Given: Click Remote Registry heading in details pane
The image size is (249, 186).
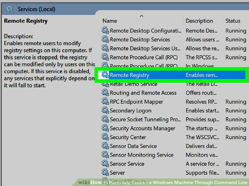Looking at the screenshot, I should (x=26, y=21).
